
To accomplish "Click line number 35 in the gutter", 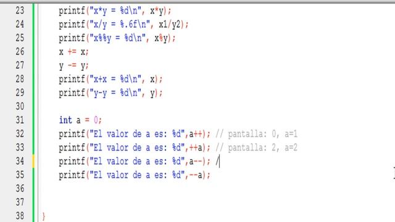I will pos(20,175).
